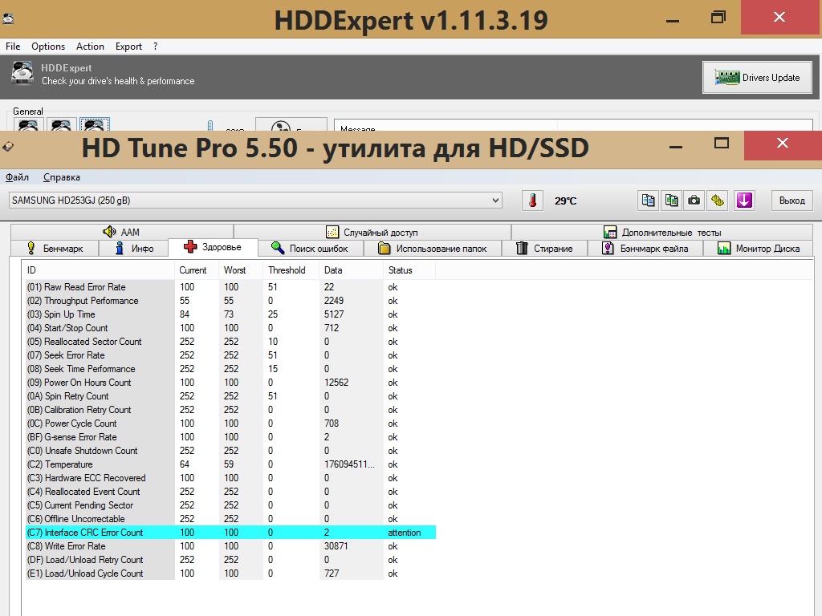Open the Файл menu in HD Tune
Image resolution: width=822 pixels, height=616 pixels.
pos(18,177)
